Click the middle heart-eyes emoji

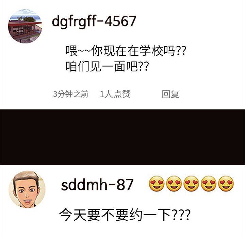[x=191, y=184]
